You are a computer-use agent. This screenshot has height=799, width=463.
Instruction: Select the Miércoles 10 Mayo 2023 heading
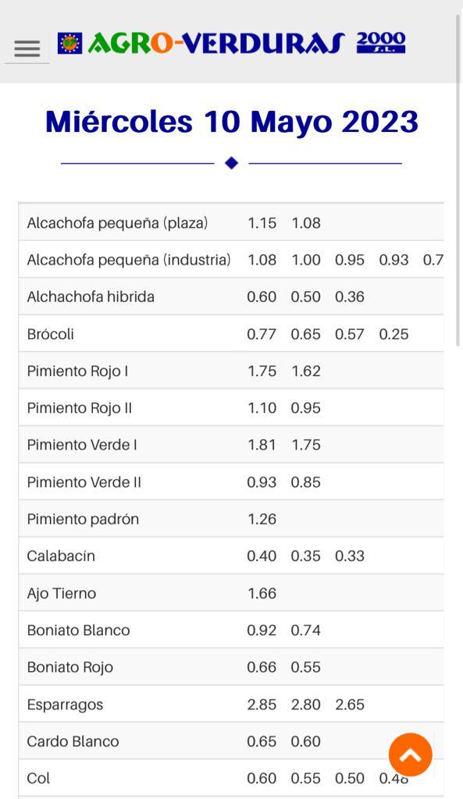click(232, 122)
